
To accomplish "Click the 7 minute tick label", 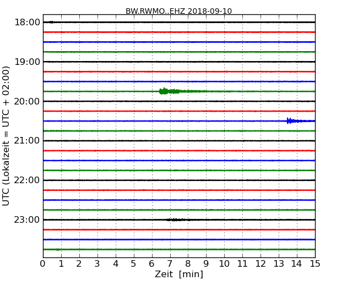I will tap(170, 263).
